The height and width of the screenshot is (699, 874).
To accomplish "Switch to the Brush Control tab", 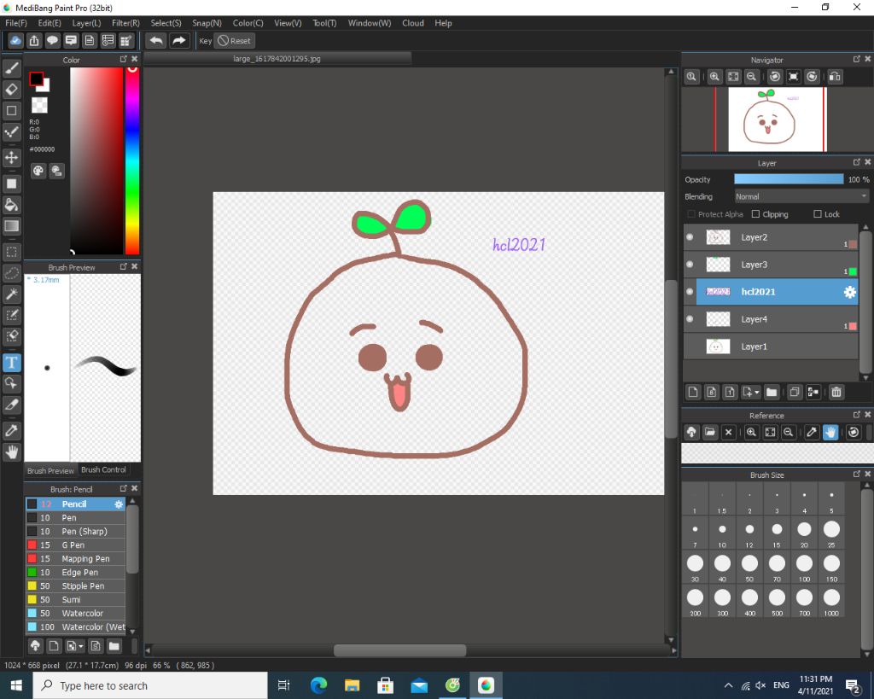I will (x=103, y=469).
